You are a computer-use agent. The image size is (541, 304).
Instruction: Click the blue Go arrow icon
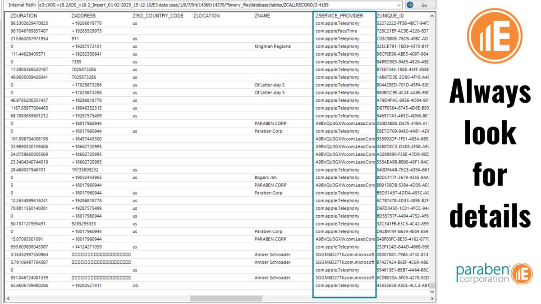(411, 5)
